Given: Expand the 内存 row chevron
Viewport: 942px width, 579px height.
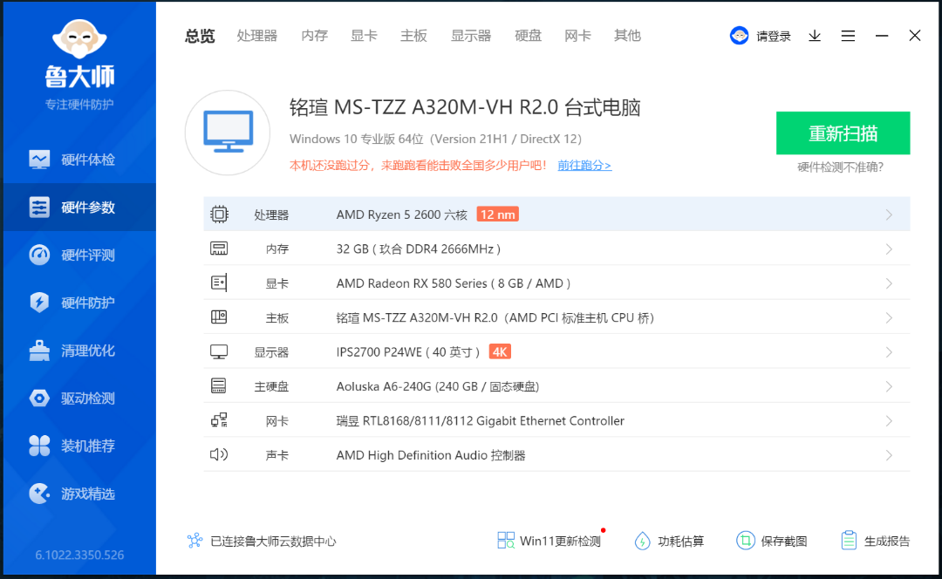Looking at the screenshot, I should click(x=889, y=249).
